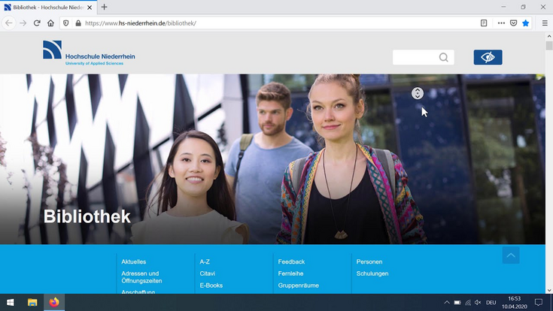Open the Aktuelles link
This screenshot has height=311, width=553.
134,261
